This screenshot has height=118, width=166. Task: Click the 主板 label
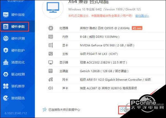[65, 54]
